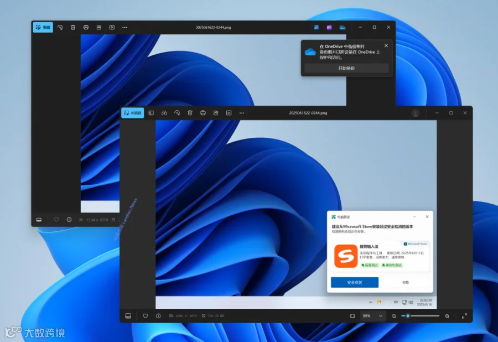Close the 电脑管家 popup in the picture
Viewport: 498px width, 342px height.
[x=427, y=216]
